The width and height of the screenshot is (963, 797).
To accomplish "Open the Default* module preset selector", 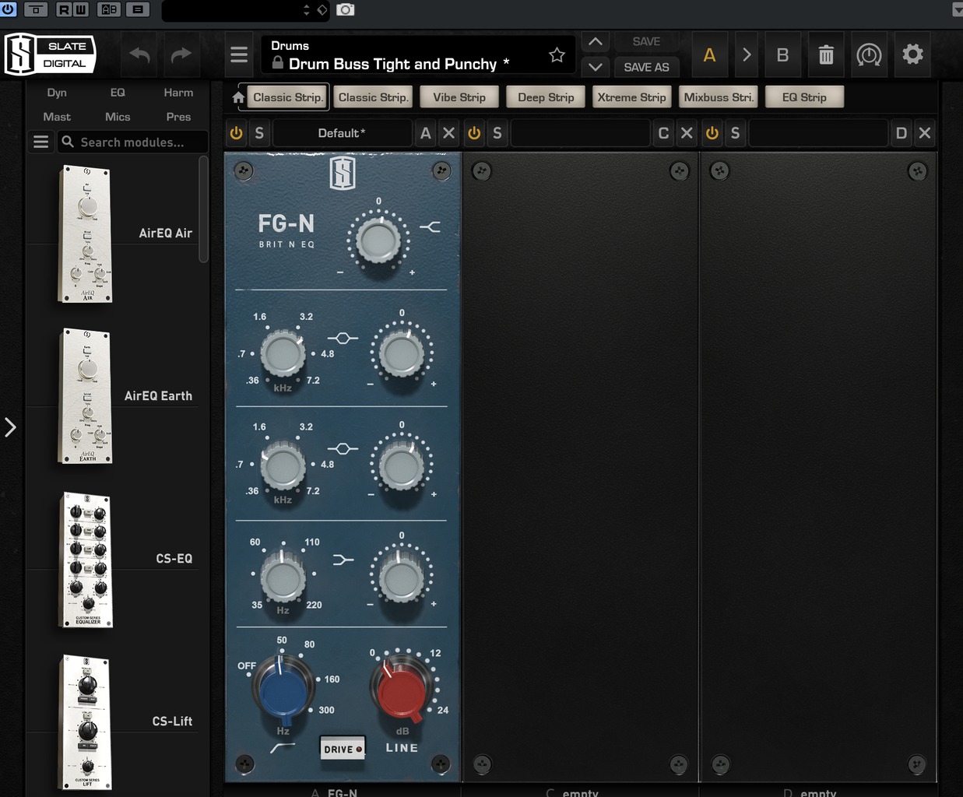I will (x=342, y=133).
